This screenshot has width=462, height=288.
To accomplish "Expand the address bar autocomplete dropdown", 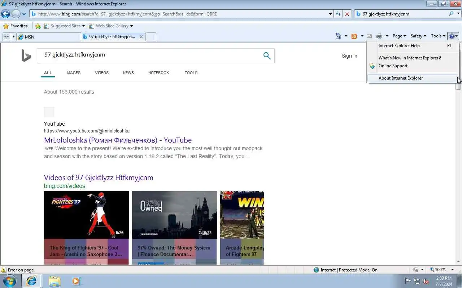I will (x=330, y=14).
